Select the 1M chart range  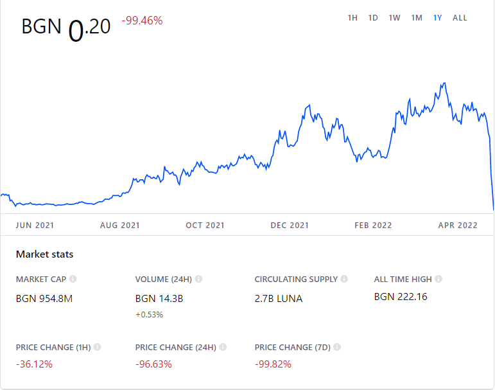click(417, 18)
